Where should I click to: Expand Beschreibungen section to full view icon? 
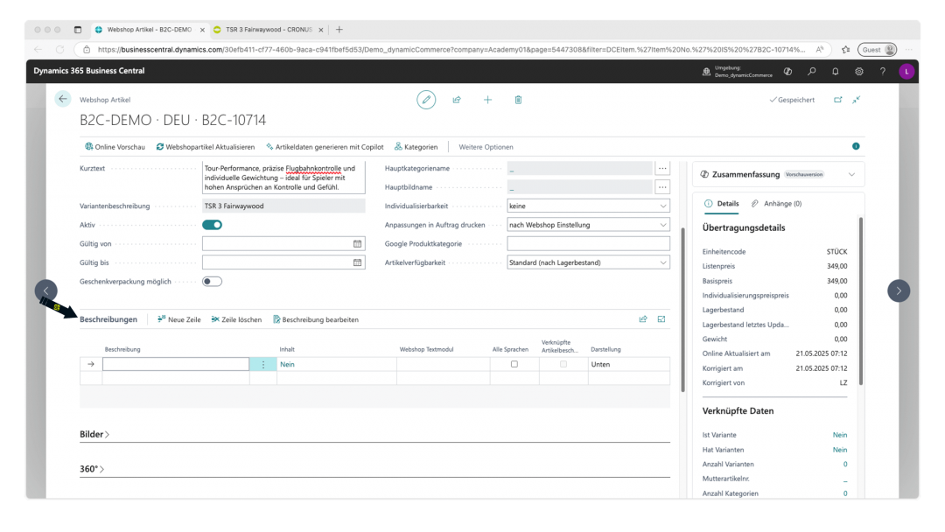click(x=661, y=319)
